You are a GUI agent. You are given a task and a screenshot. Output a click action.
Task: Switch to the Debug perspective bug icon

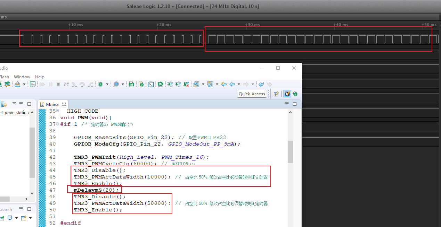pyautogui.click(x=295, y=94)
